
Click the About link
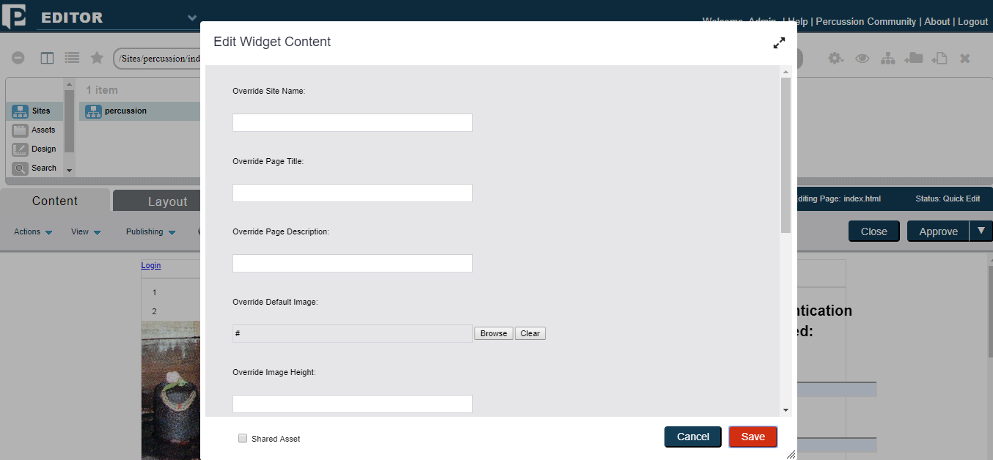[937, 22]
